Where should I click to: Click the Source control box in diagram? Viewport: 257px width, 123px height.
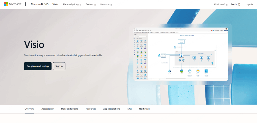181,41
